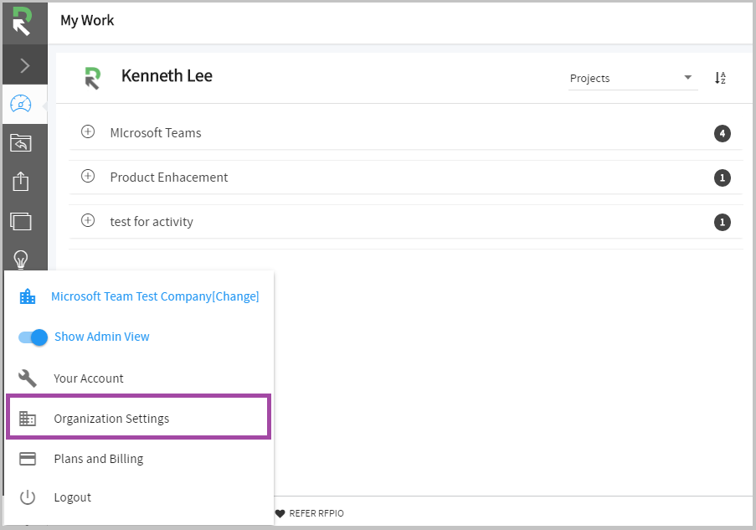
Task: Open the Projects dropdown filter
Action: [632, 79]
